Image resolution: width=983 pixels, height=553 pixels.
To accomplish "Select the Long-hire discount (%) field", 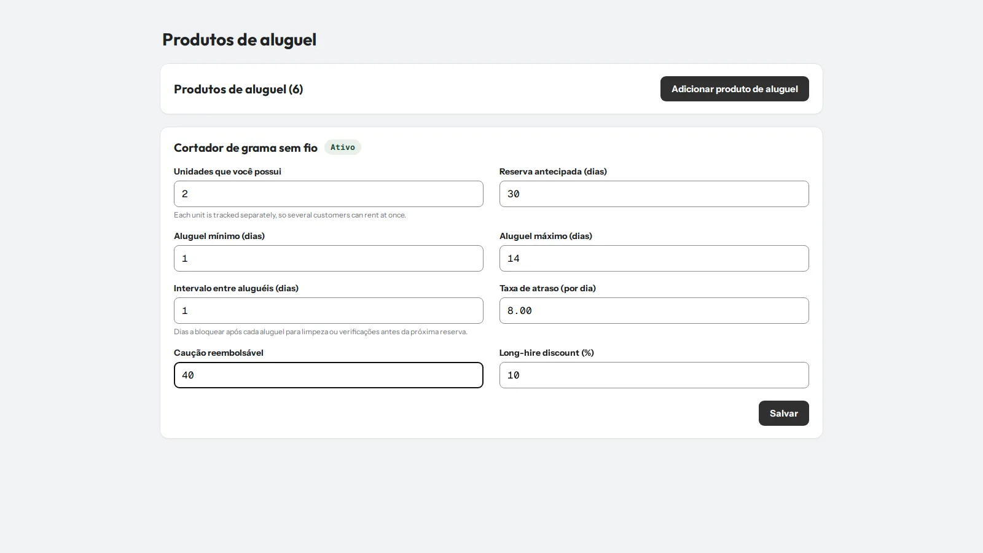I will (x=654, y=375).
